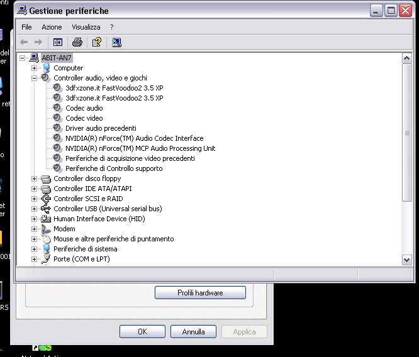419x357 pixels.
Task: Expand Controller USB node
Action: 34,209
